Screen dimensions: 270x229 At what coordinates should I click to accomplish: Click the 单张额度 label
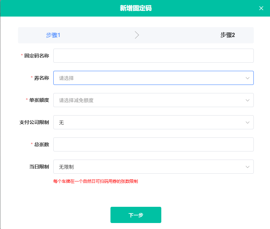39,100
